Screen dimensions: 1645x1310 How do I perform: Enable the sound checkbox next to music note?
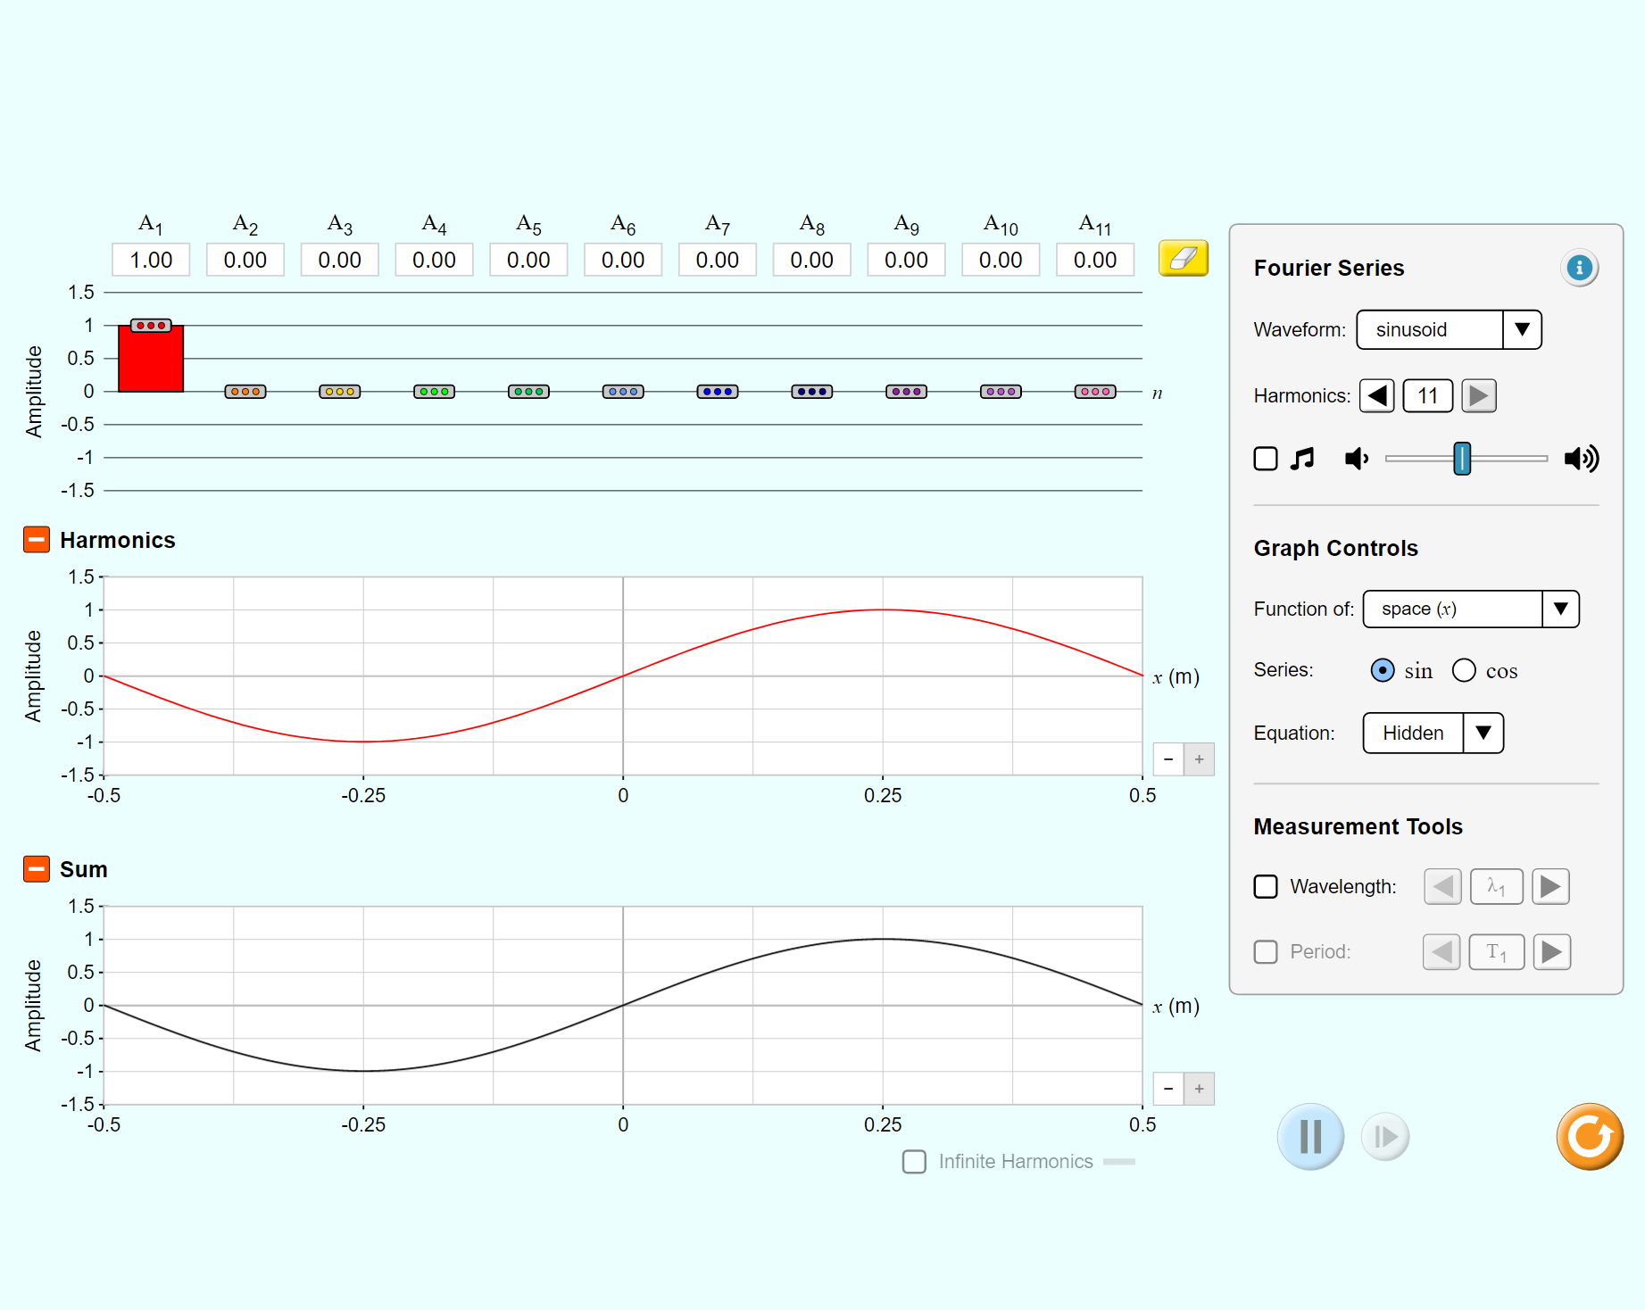pos(1265,459)
